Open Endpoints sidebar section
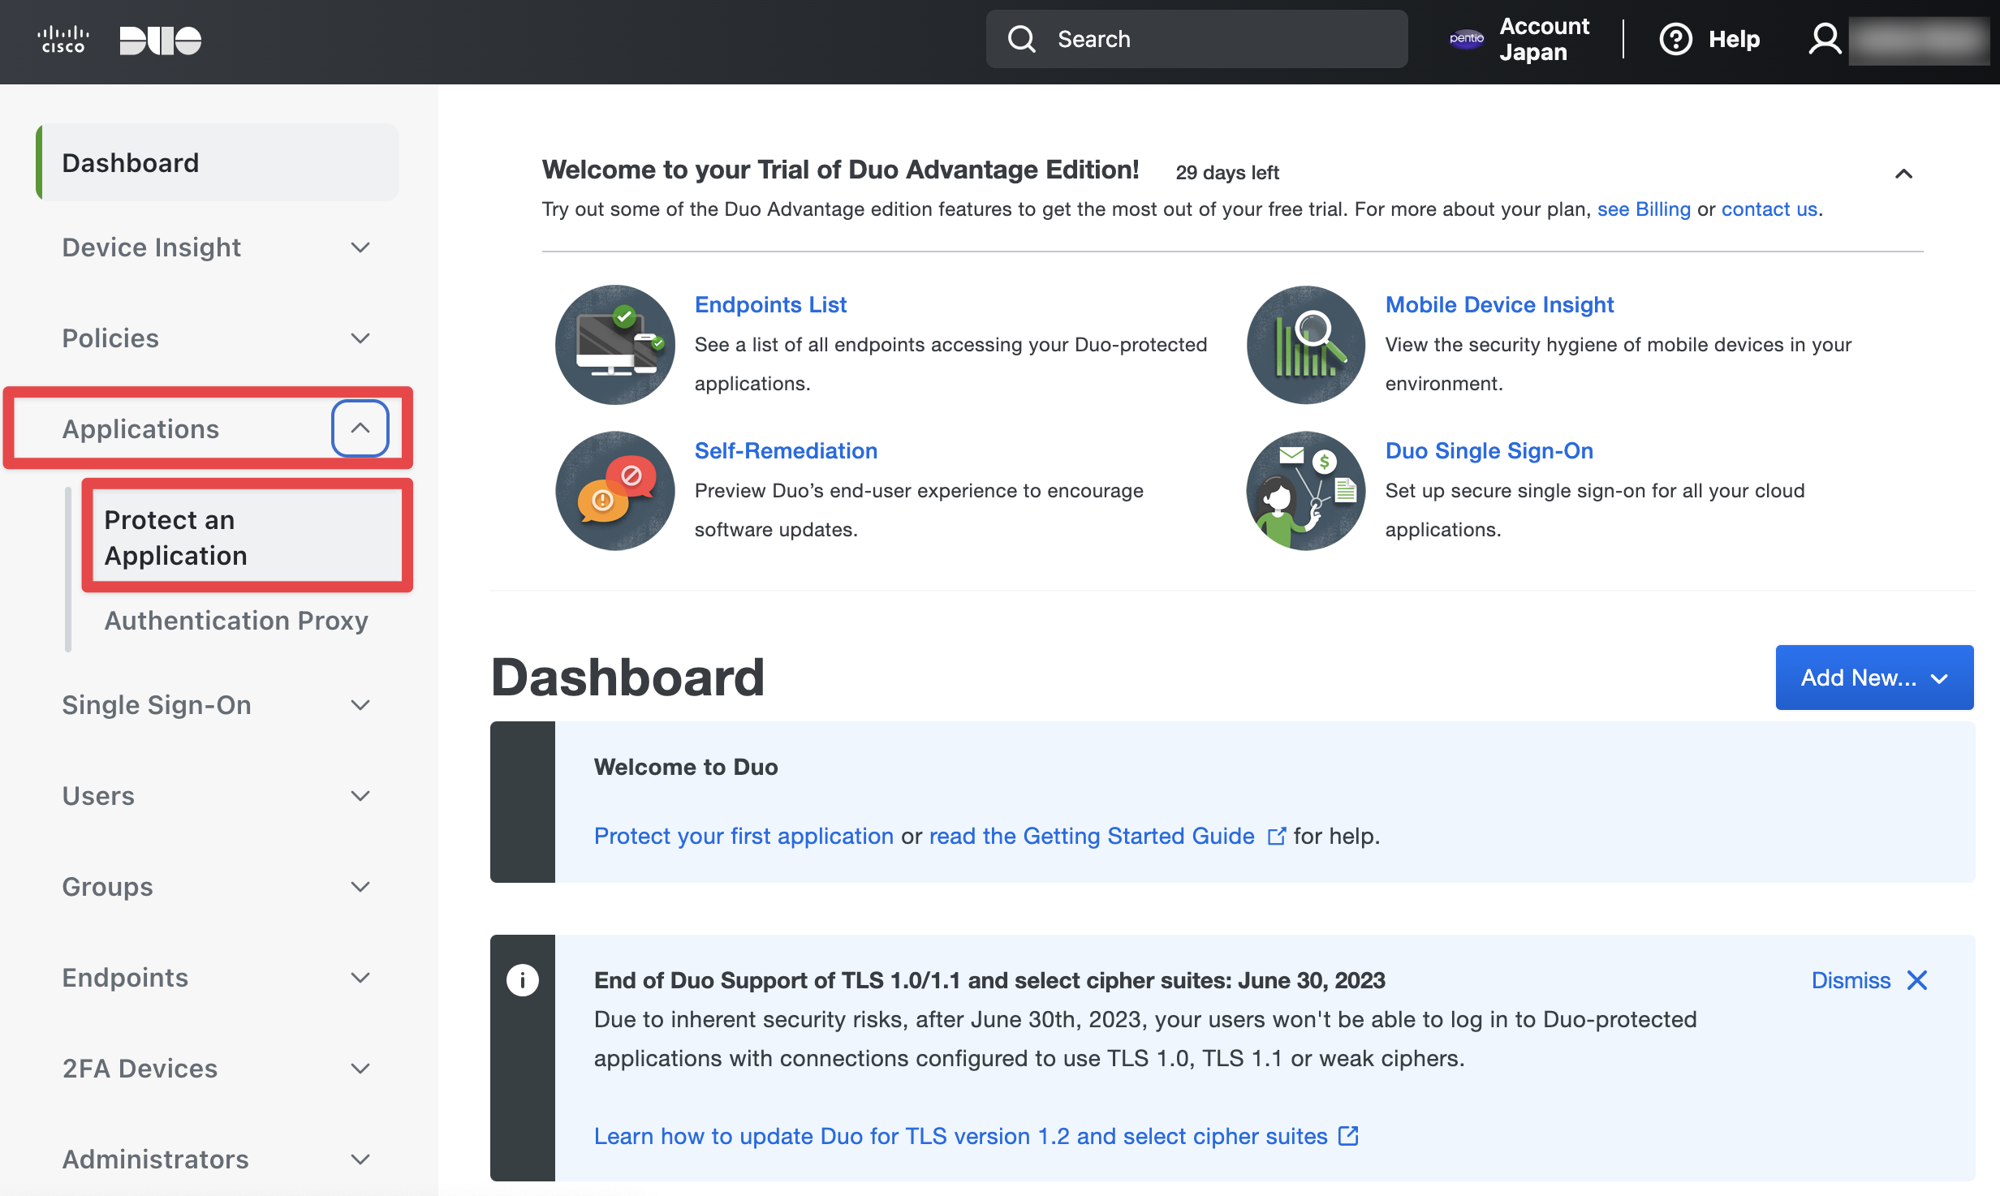This screenshot has height=1196, width=2000. pyautogui.click(x=125, y=978)
